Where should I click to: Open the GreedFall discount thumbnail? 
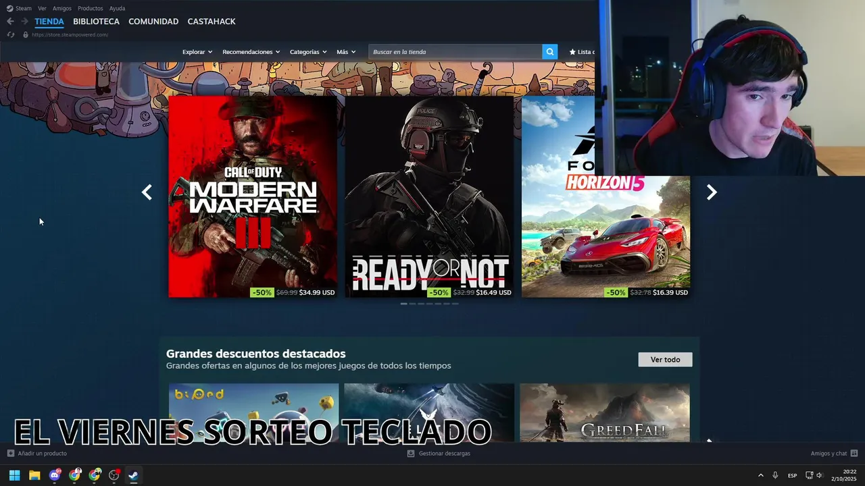pos(605,412)
